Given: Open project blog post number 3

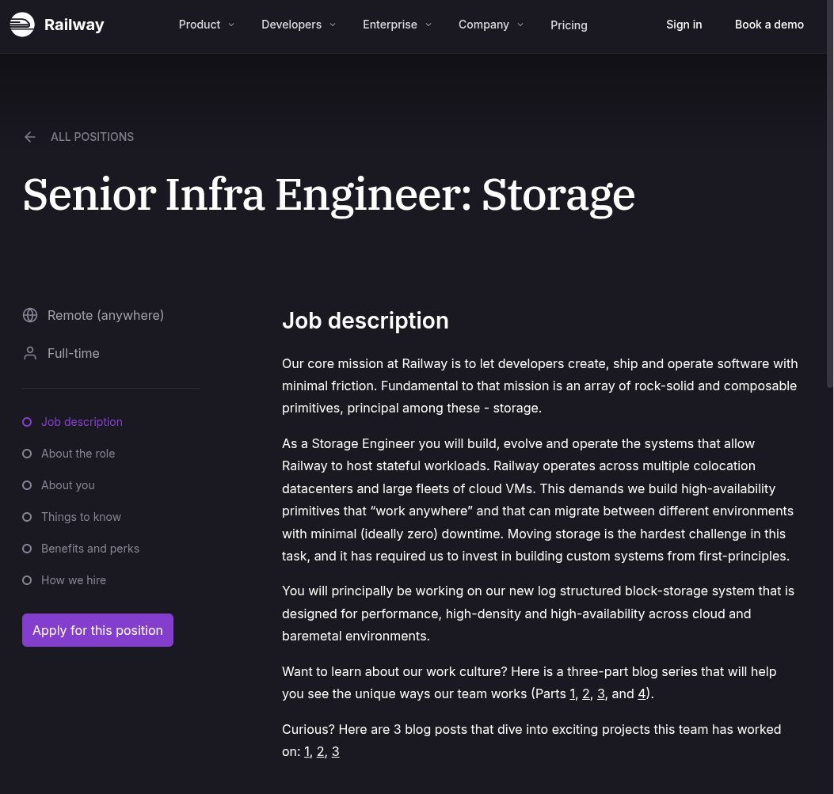Looking at the screenshot, I should 335,752.
